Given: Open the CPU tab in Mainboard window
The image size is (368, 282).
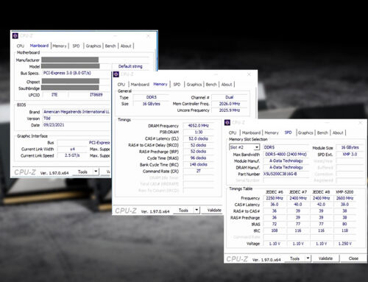Looking at the screenshot, I should (21, 46).
